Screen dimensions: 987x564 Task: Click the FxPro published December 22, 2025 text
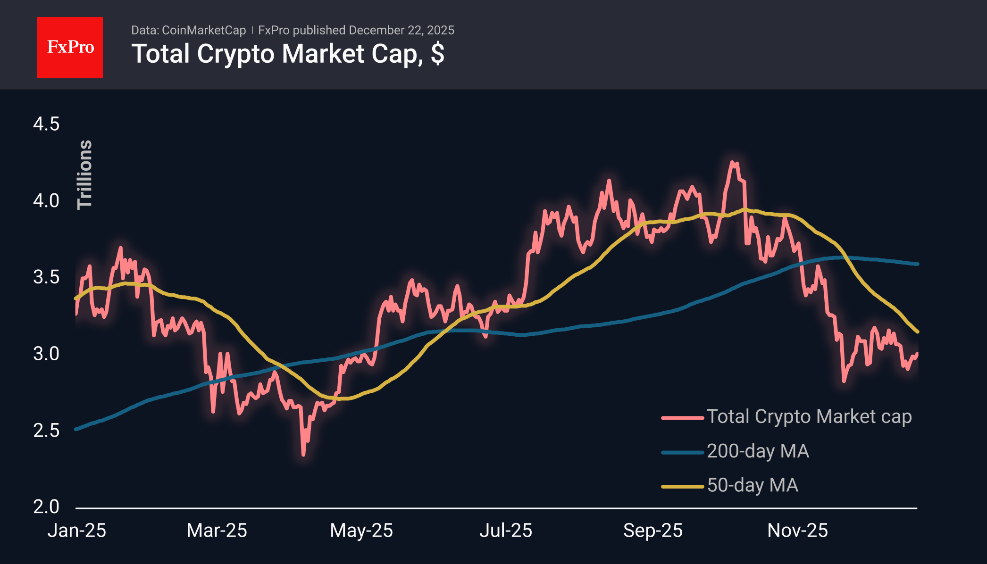tap(356, 30)
